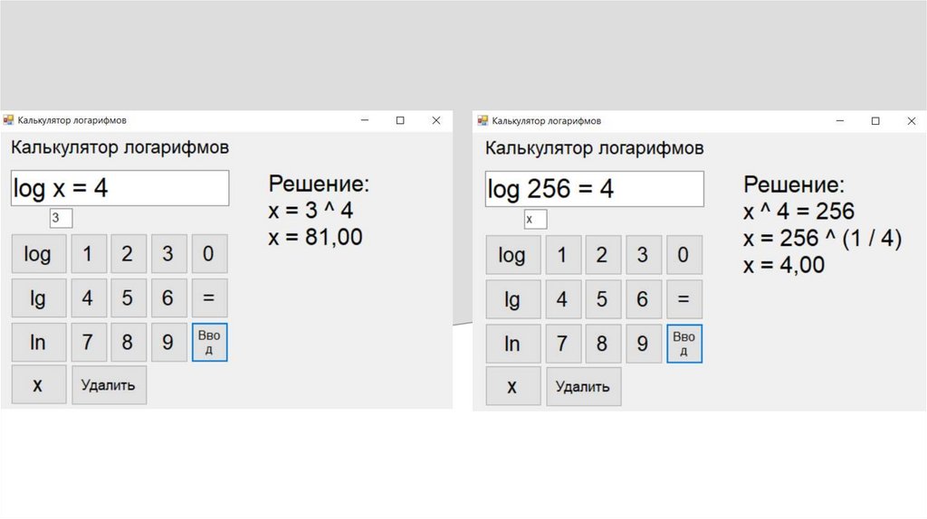Maximize the left calculator window

pos(400,120)
